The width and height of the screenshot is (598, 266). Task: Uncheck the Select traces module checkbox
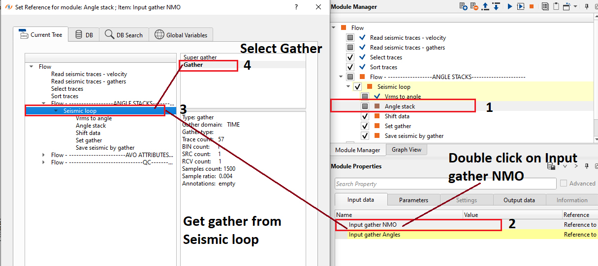pyautogui.click(x=350, y=57)
